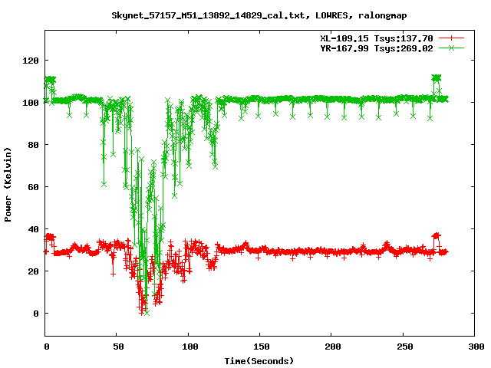Screen dimensions: 491x368
Task: Click the plot title Skynet_57157_M51_13892_14829_cal.txt
Action: coord(259,15)
